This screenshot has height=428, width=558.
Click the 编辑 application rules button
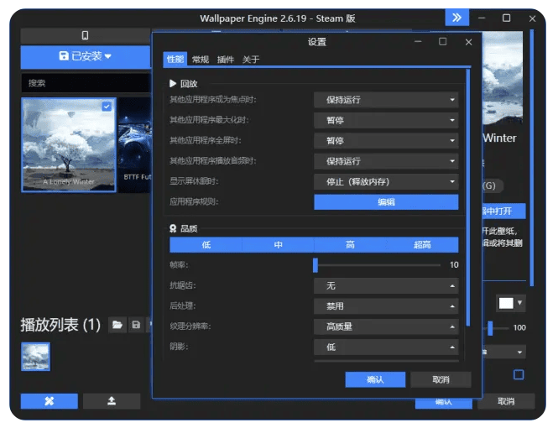pos(386,202)
